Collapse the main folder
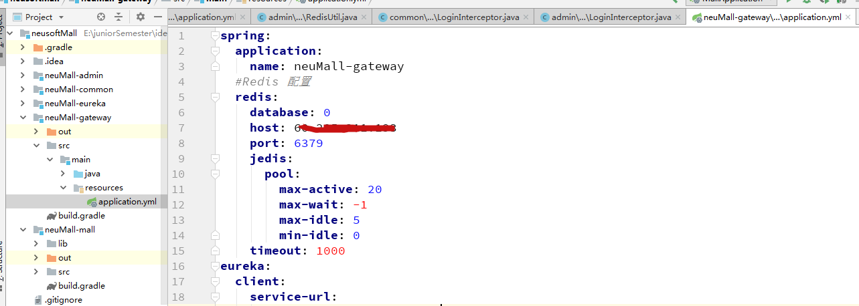Image resolution: width=859 pixels, height=306 pixels. [50, 160]
